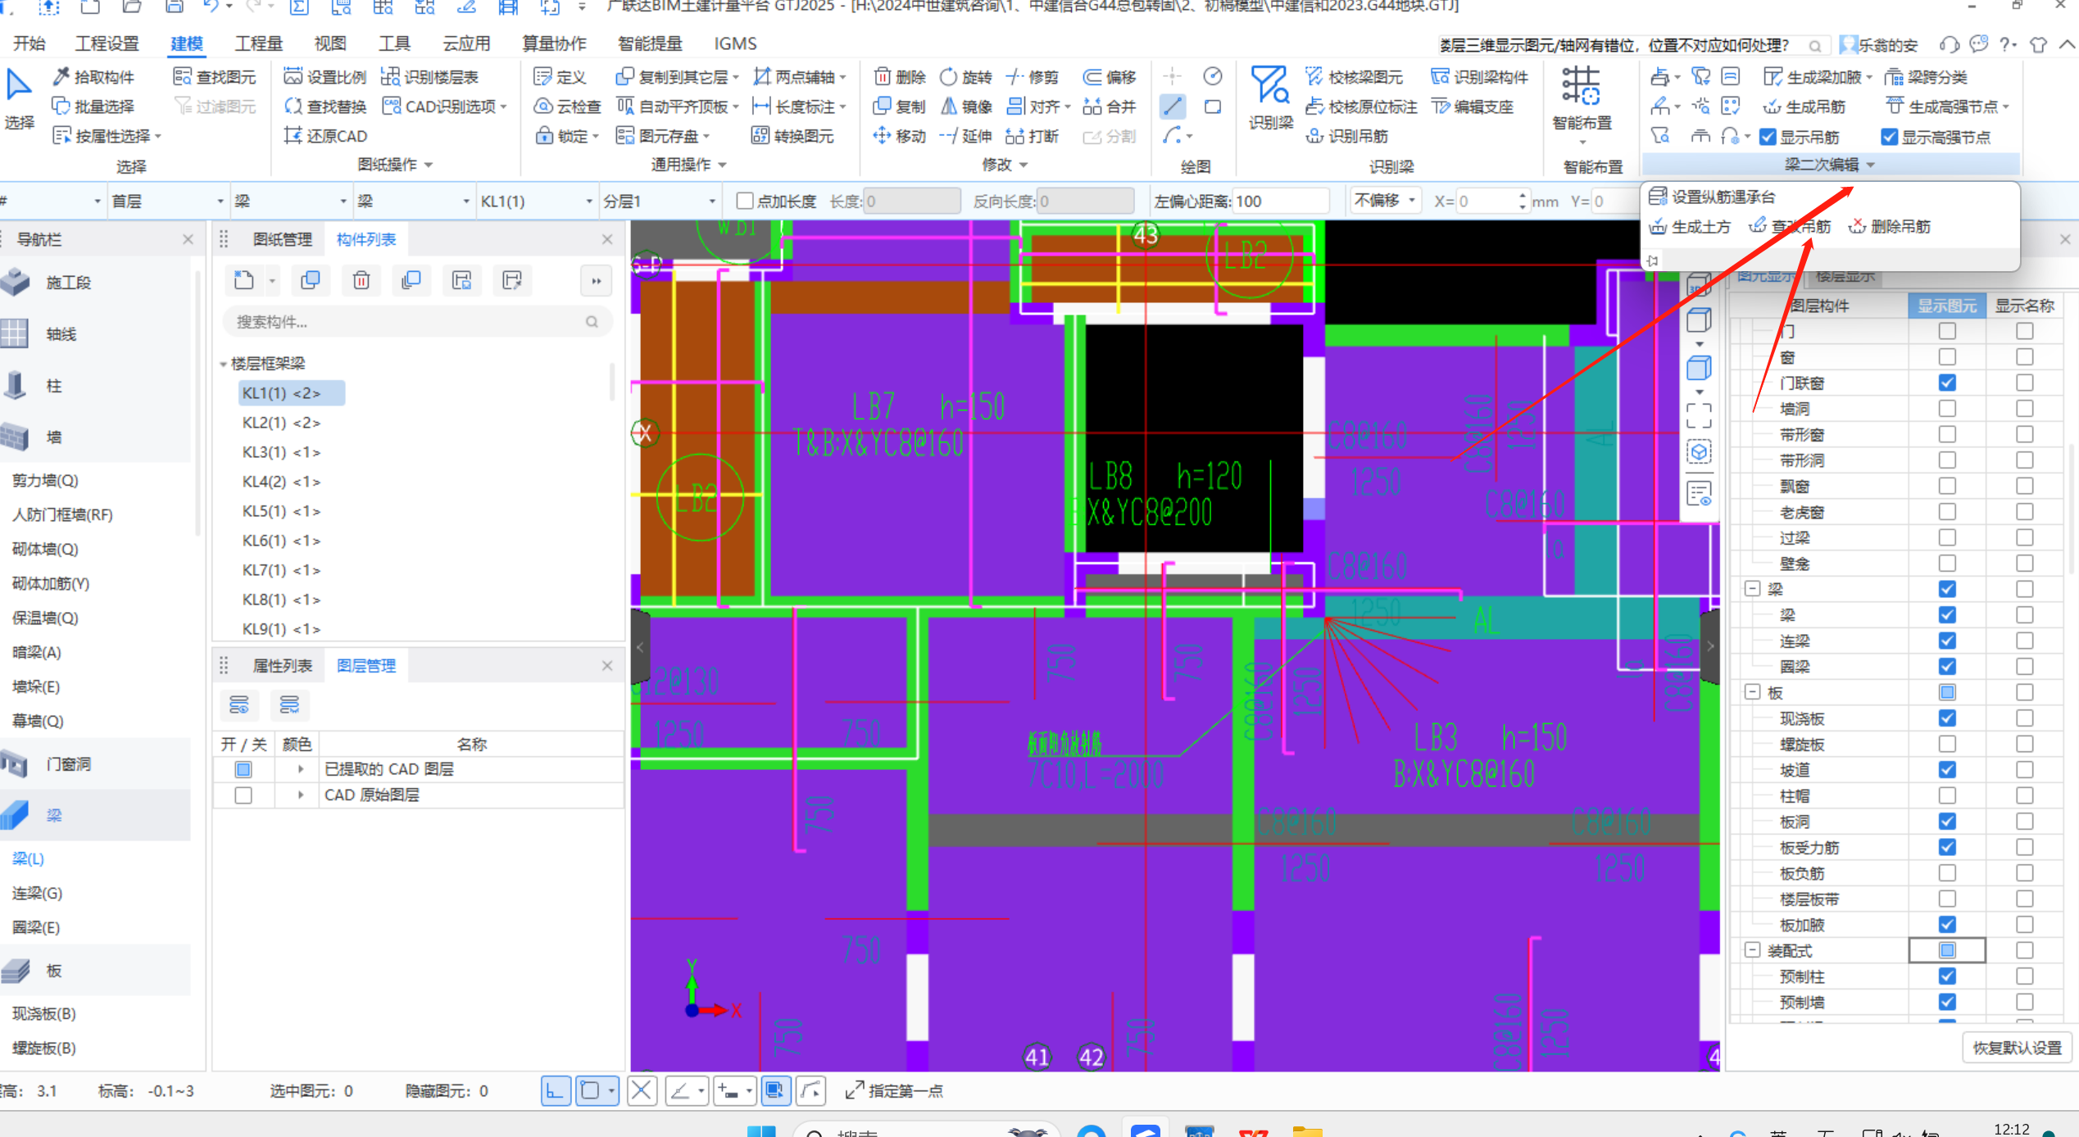The width and height of the screenshot is (2079, 1137).
Task: Collapse the 板 group in layer tree
Action: point(1752,692)
